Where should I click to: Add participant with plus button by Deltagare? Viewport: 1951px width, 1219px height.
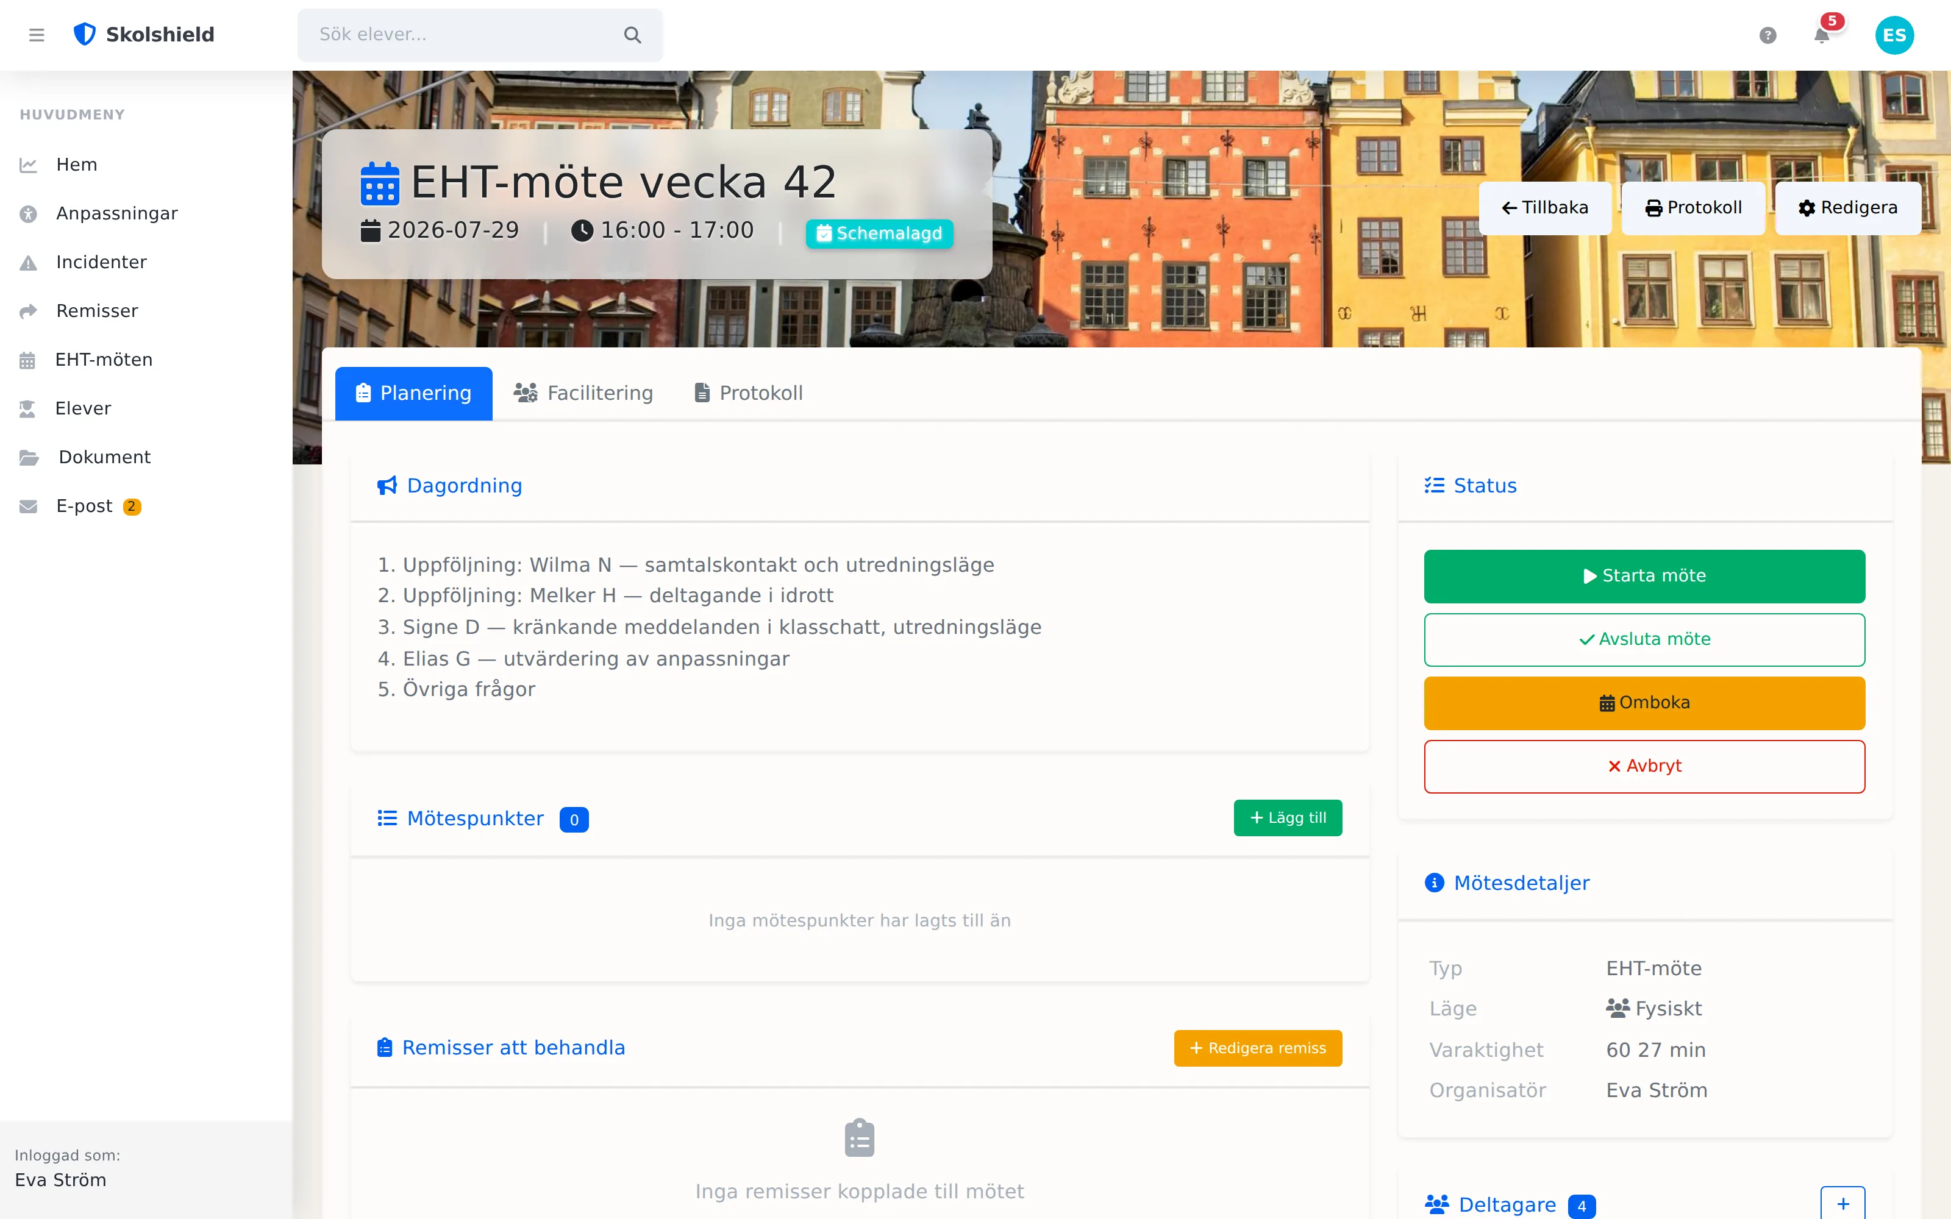[x=1843, y=1204]
